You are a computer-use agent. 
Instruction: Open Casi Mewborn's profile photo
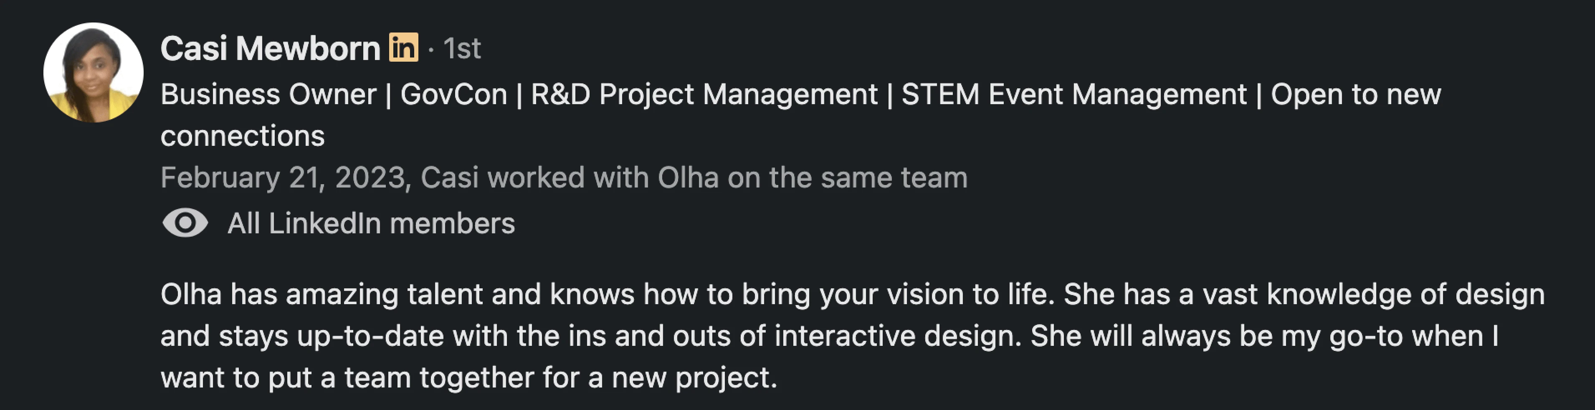[94, 73]
